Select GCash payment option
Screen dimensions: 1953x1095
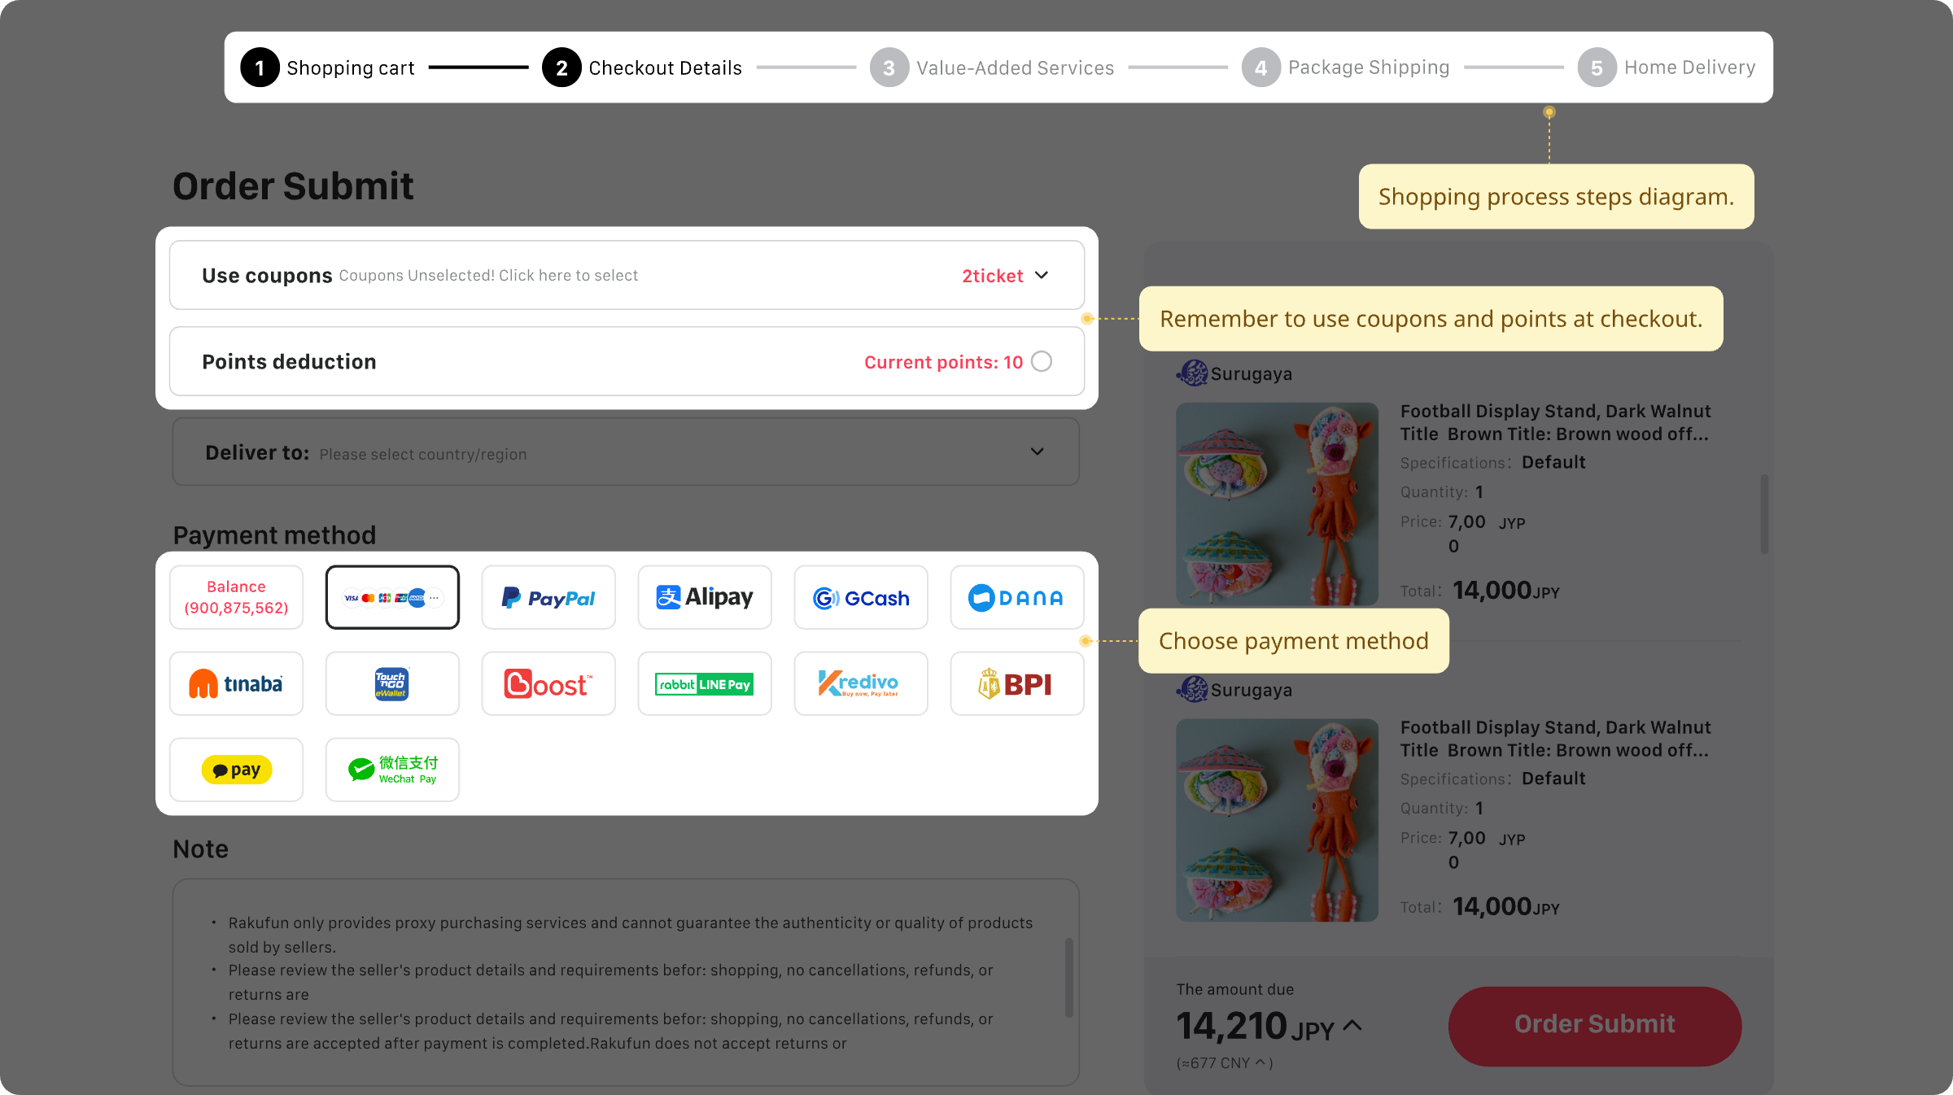pyautogui.click(x=861, y=598)
